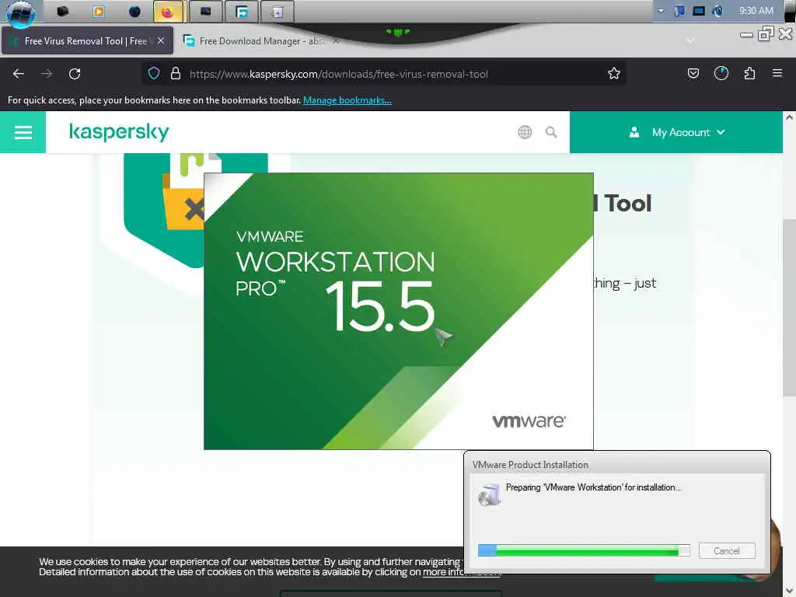Viewport: 796px width, 597px height.
Task: Save page to Pocket
Action: pyautogui.click(x=693, y=74)
